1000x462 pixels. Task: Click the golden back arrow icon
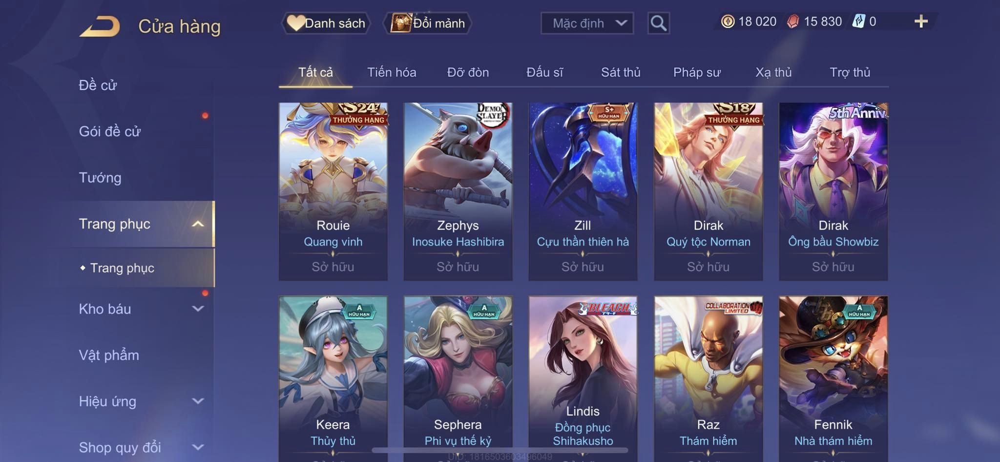(100, 26)
